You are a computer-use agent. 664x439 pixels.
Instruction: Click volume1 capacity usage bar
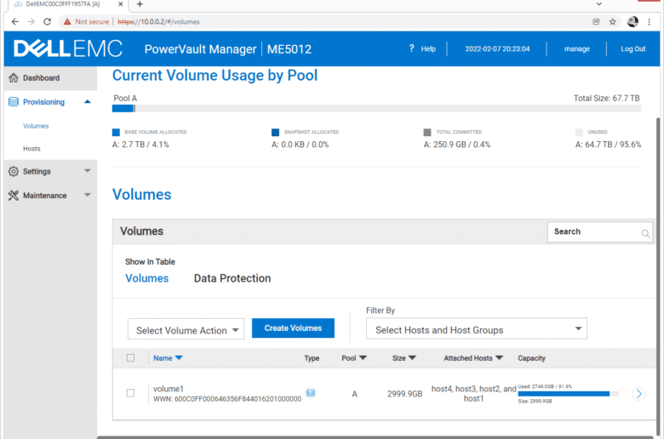tap(569, 394)
